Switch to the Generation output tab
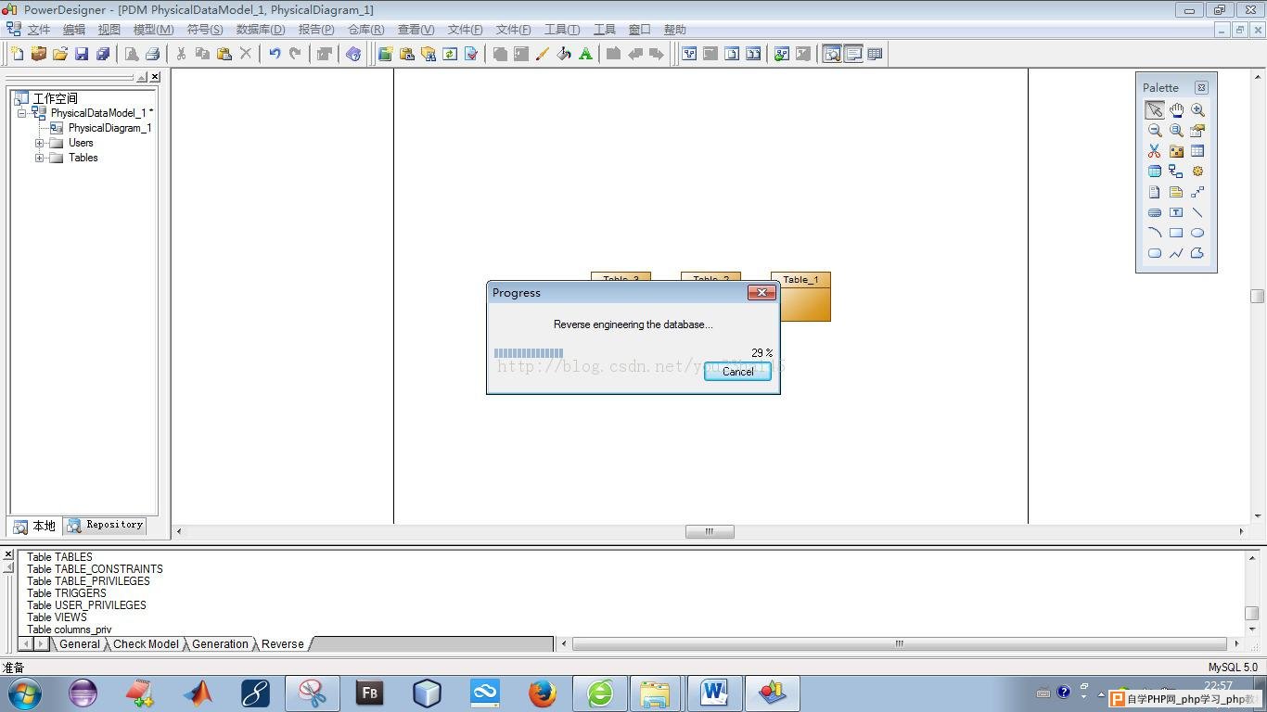Screen dimensions: 1267x712 pos(220,644)
